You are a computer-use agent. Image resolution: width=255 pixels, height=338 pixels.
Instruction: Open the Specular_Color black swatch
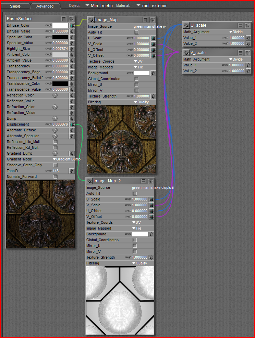[60, 37]
